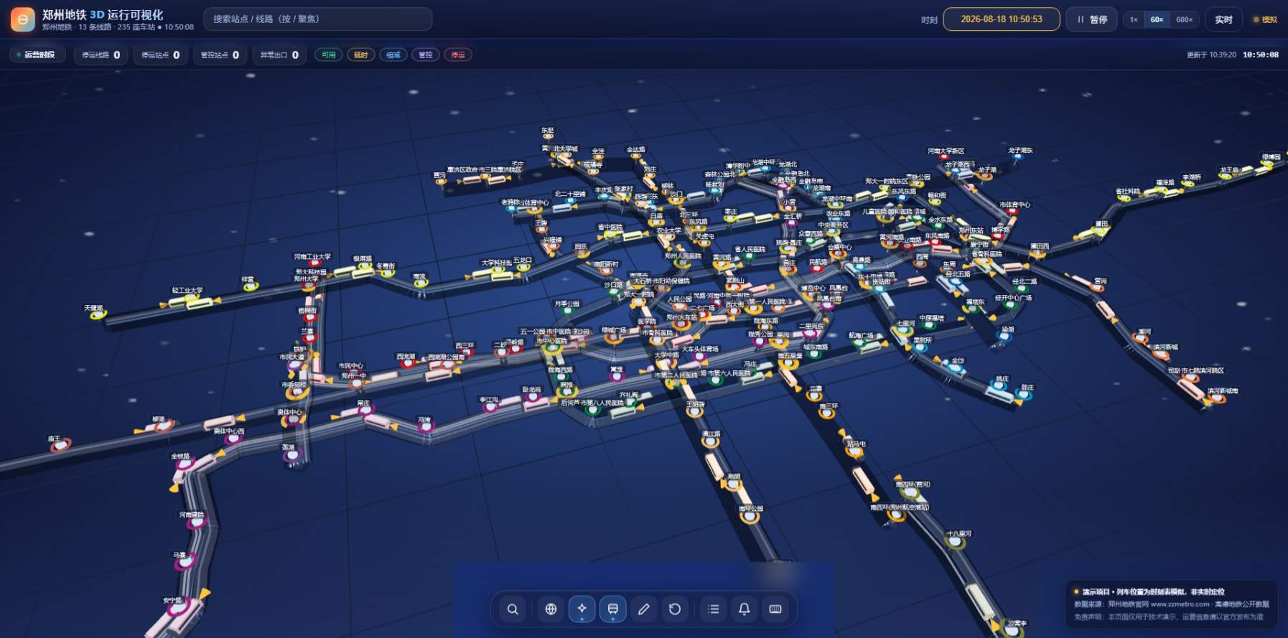Click the 十八里河 station marker
Image resolution: width=1288 pixels, height=638 pixels.
[955, 543]
